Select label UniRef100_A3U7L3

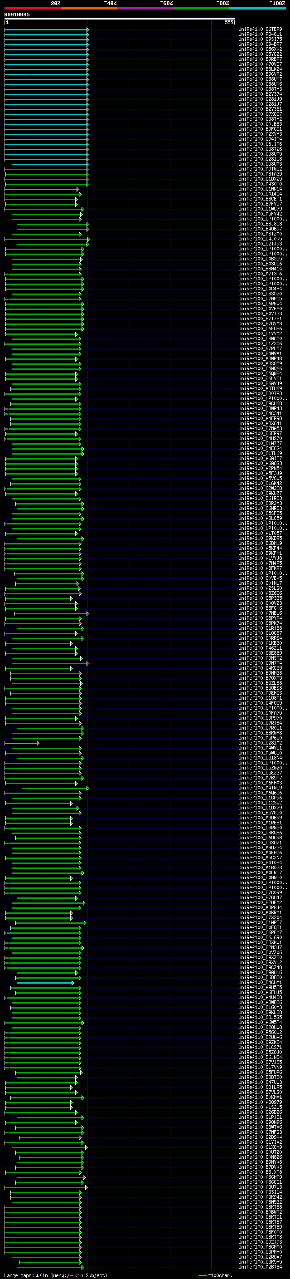260,1187
